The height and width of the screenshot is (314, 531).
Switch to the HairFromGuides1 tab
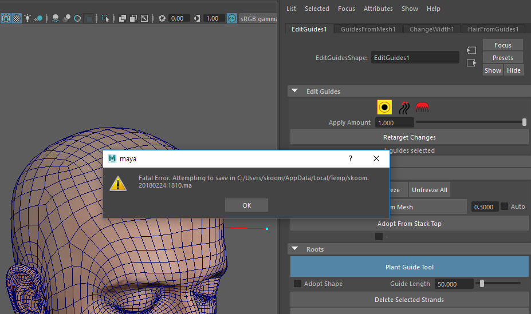click(493, 29)
